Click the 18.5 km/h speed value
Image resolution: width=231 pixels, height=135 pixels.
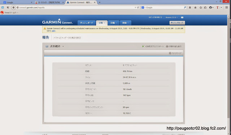(x=127, y=89)
